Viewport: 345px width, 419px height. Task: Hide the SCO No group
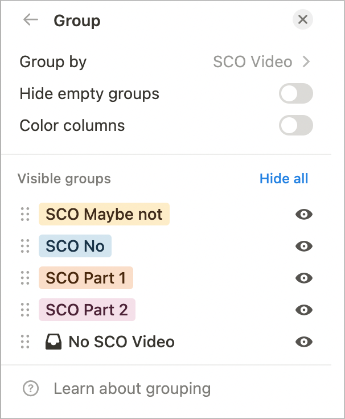pyautogui.click(x=304, y=246)
